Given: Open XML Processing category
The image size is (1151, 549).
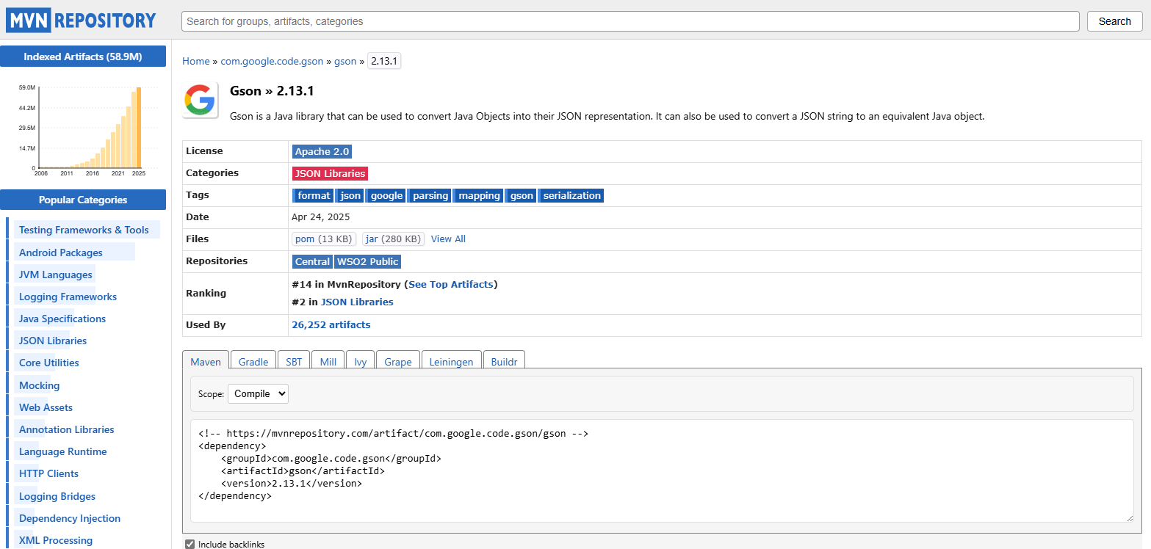Looking at the screenshot, I should click(x=56, y=540).
